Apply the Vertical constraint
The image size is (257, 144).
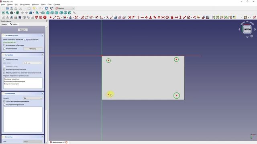pyautogui.click(x=138, y=17)
